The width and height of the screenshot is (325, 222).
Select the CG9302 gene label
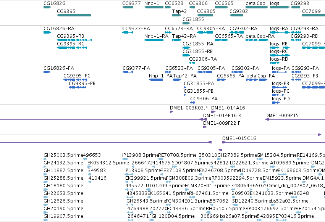239,11
